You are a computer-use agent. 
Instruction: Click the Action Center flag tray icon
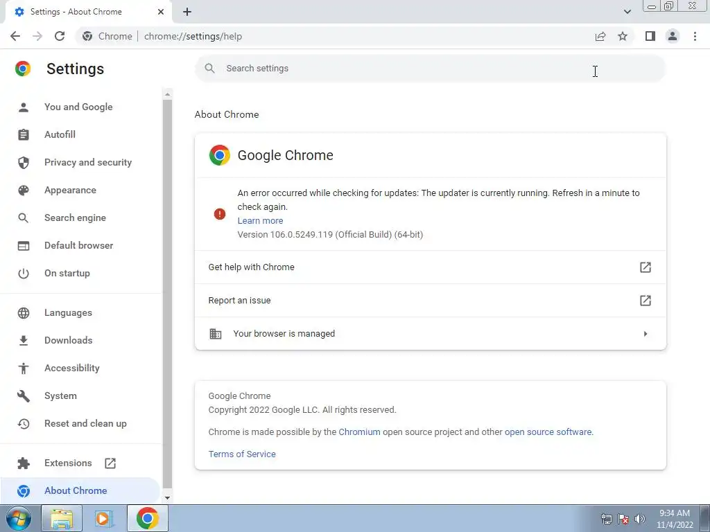click(623, 519)
